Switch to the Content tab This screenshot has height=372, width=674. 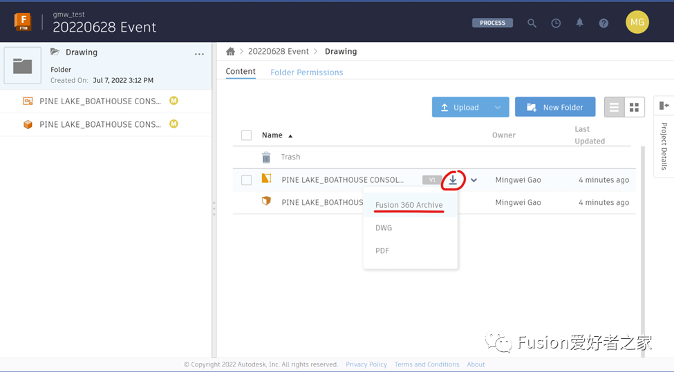(241, 72)
